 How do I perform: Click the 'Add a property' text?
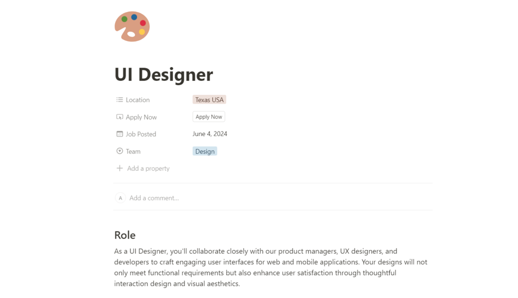tap(148, 169)
